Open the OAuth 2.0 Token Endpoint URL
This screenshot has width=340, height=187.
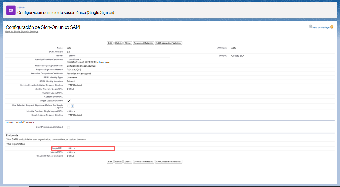pos(70,156)
